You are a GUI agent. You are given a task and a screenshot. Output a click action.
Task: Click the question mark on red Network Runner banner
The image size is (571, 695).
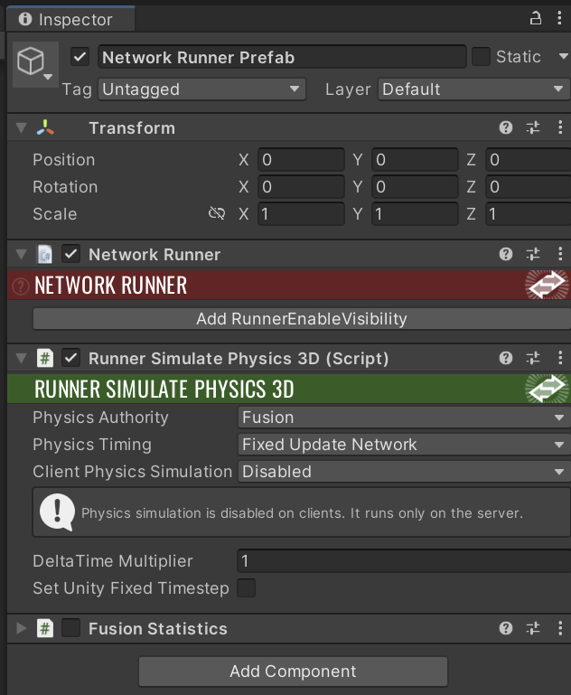[21, 286]
